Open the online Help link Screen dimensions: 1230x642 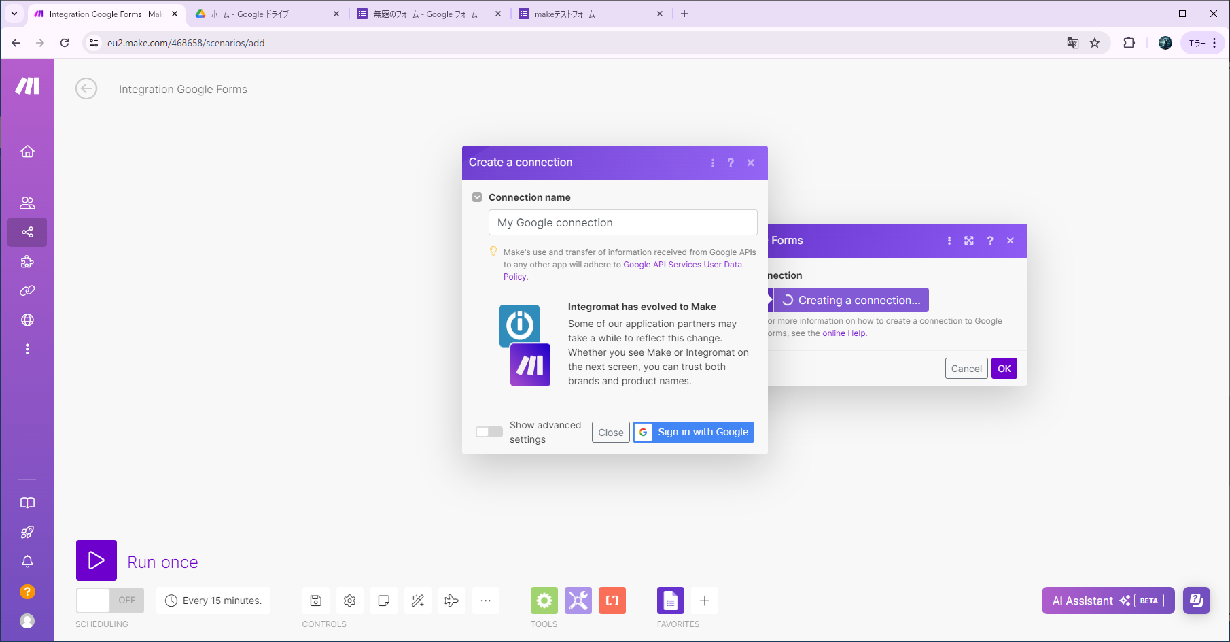[x=844, y=333]
